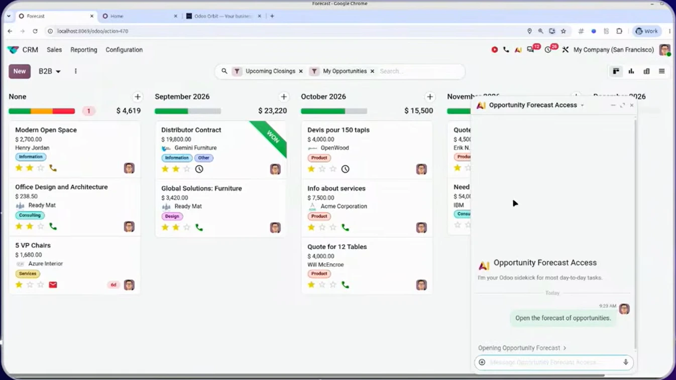Click the red record icon in top bar

click(x=495, y=50)
